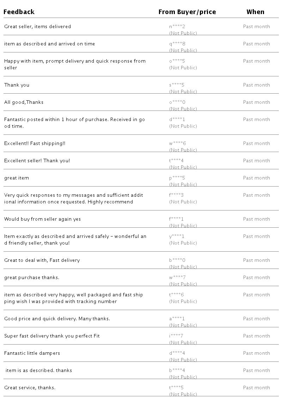Viewport: 282px width, 403px height.
Task: Click 'Thank you' feedback comment
Action: (x=17, y=85)
